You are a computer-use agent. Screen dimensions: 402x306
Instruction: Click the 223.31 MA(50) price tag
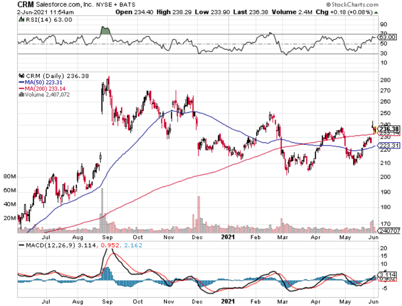(x=389, y=146)
